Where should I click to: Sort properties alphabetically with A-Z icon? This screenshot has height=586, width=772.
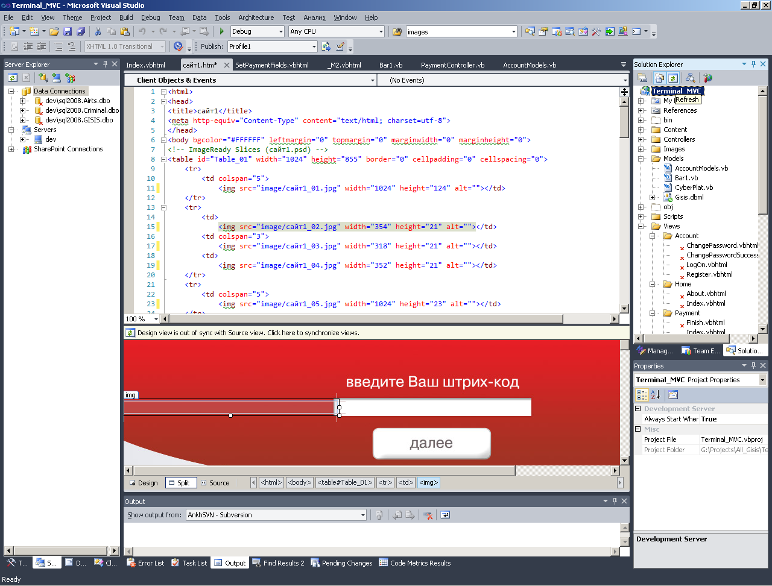tap(656, 394)
